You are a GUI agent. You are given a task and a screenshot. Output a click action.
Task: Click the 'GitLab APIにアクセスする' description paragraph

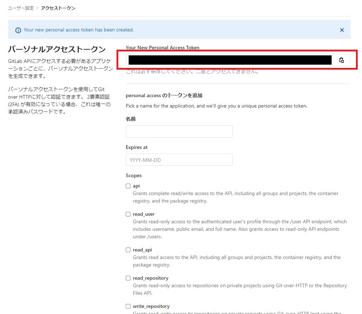pyautogui.click(x=60, y=69)
